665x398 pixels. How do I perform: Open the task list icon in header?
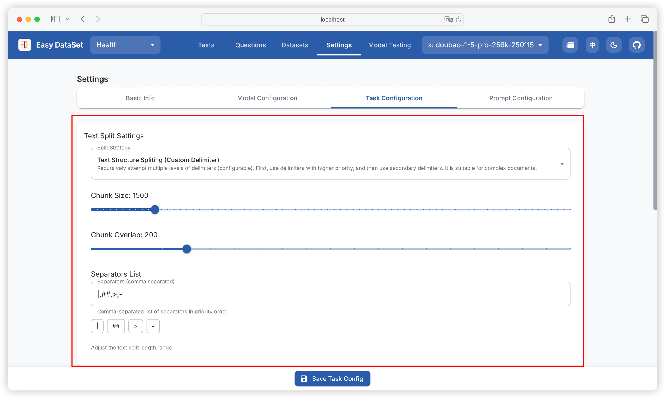coord(570,45)
